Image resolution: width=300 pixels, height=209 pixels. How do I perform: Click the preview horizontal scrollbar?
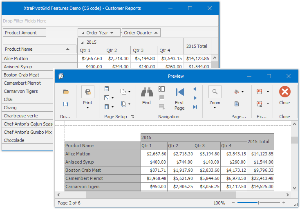pyautogui.click(x=123, y=195)
